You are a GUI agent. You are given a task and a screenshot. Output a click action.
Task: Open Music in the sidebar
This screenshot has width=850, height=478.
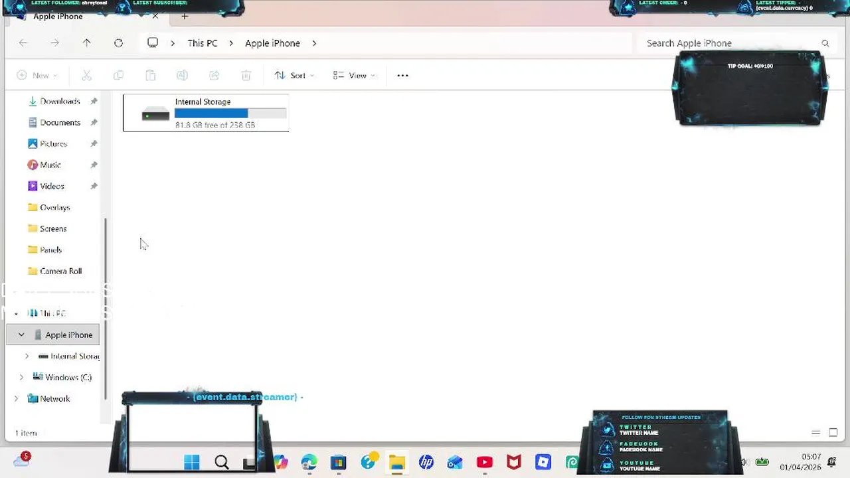[x=50, y=165]
